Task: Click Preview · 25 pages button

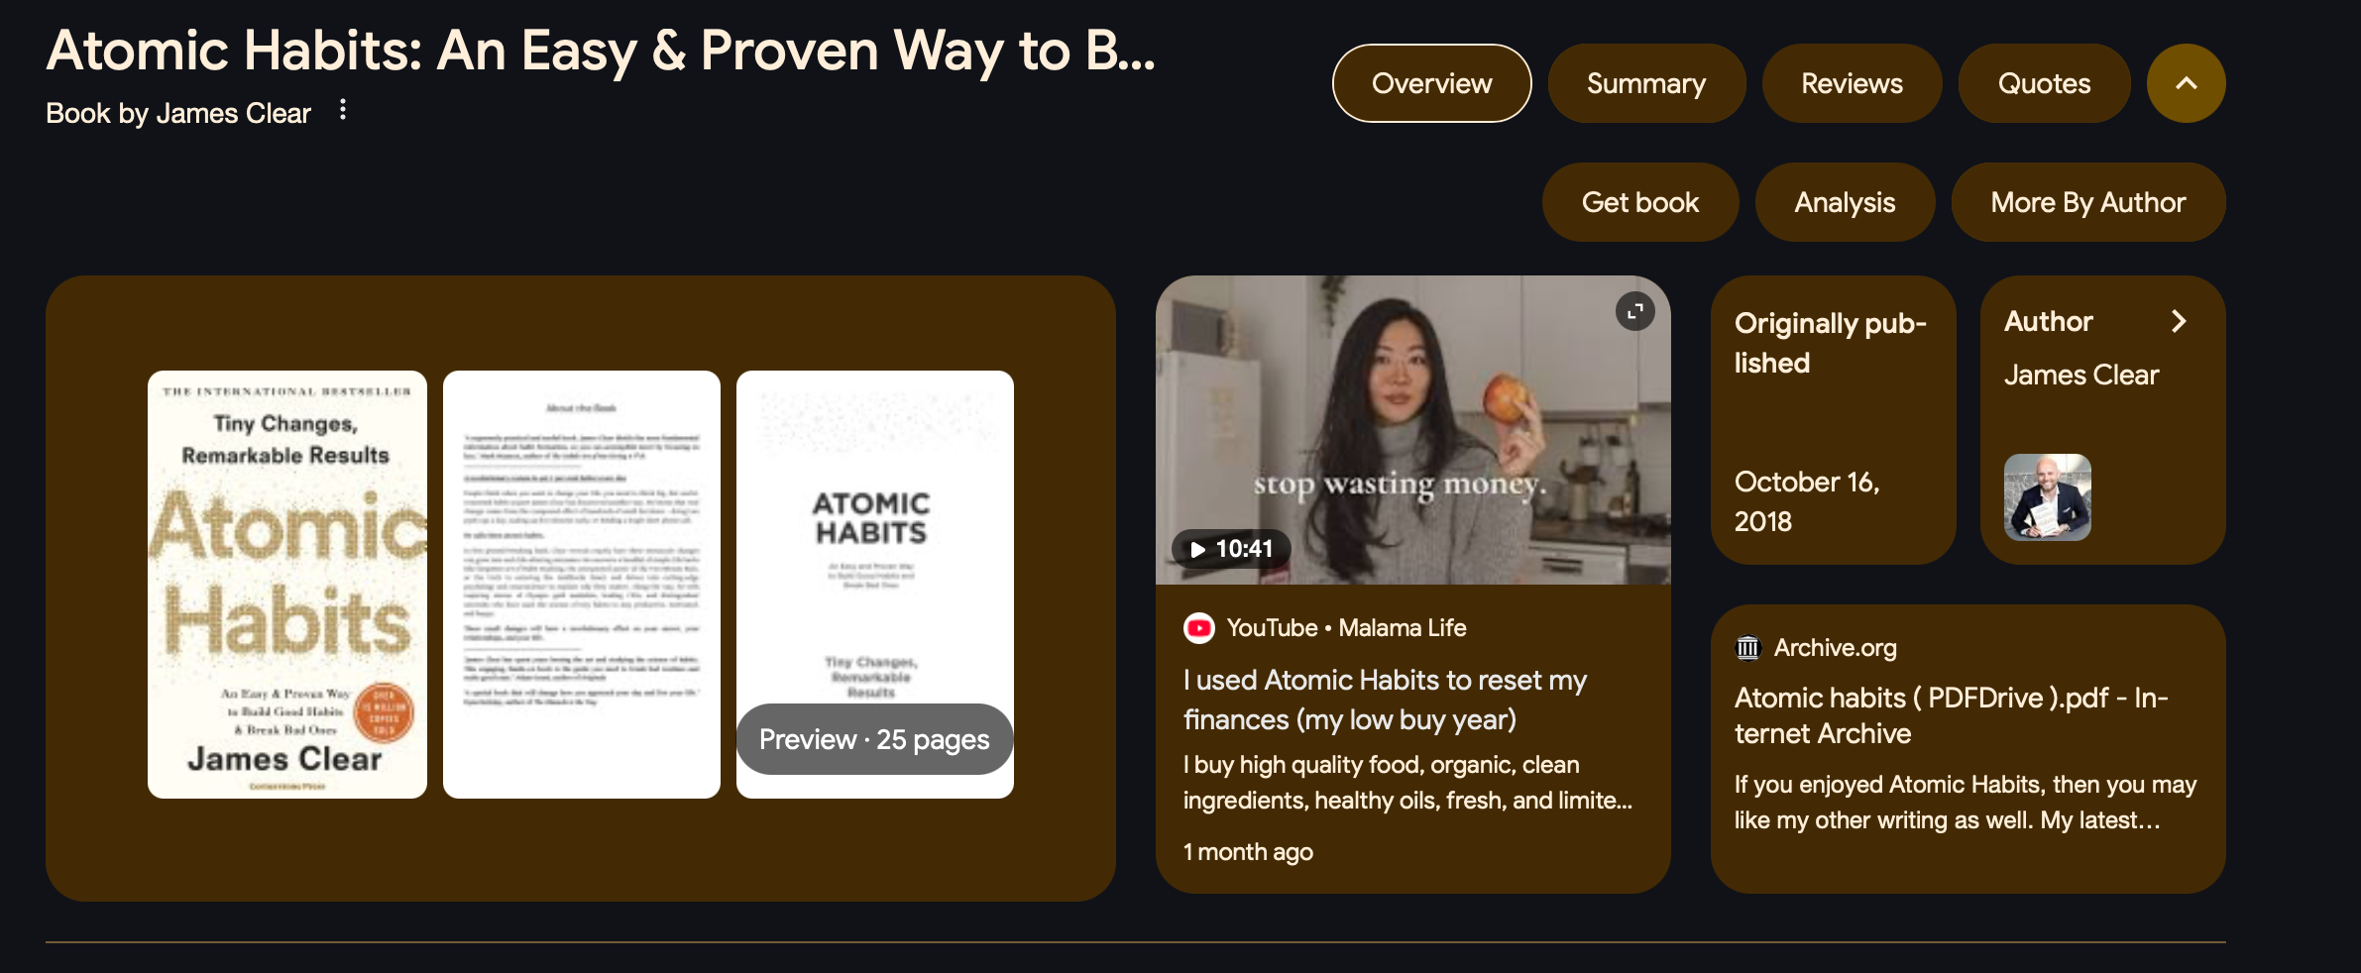Action: (x=874, y=739)
